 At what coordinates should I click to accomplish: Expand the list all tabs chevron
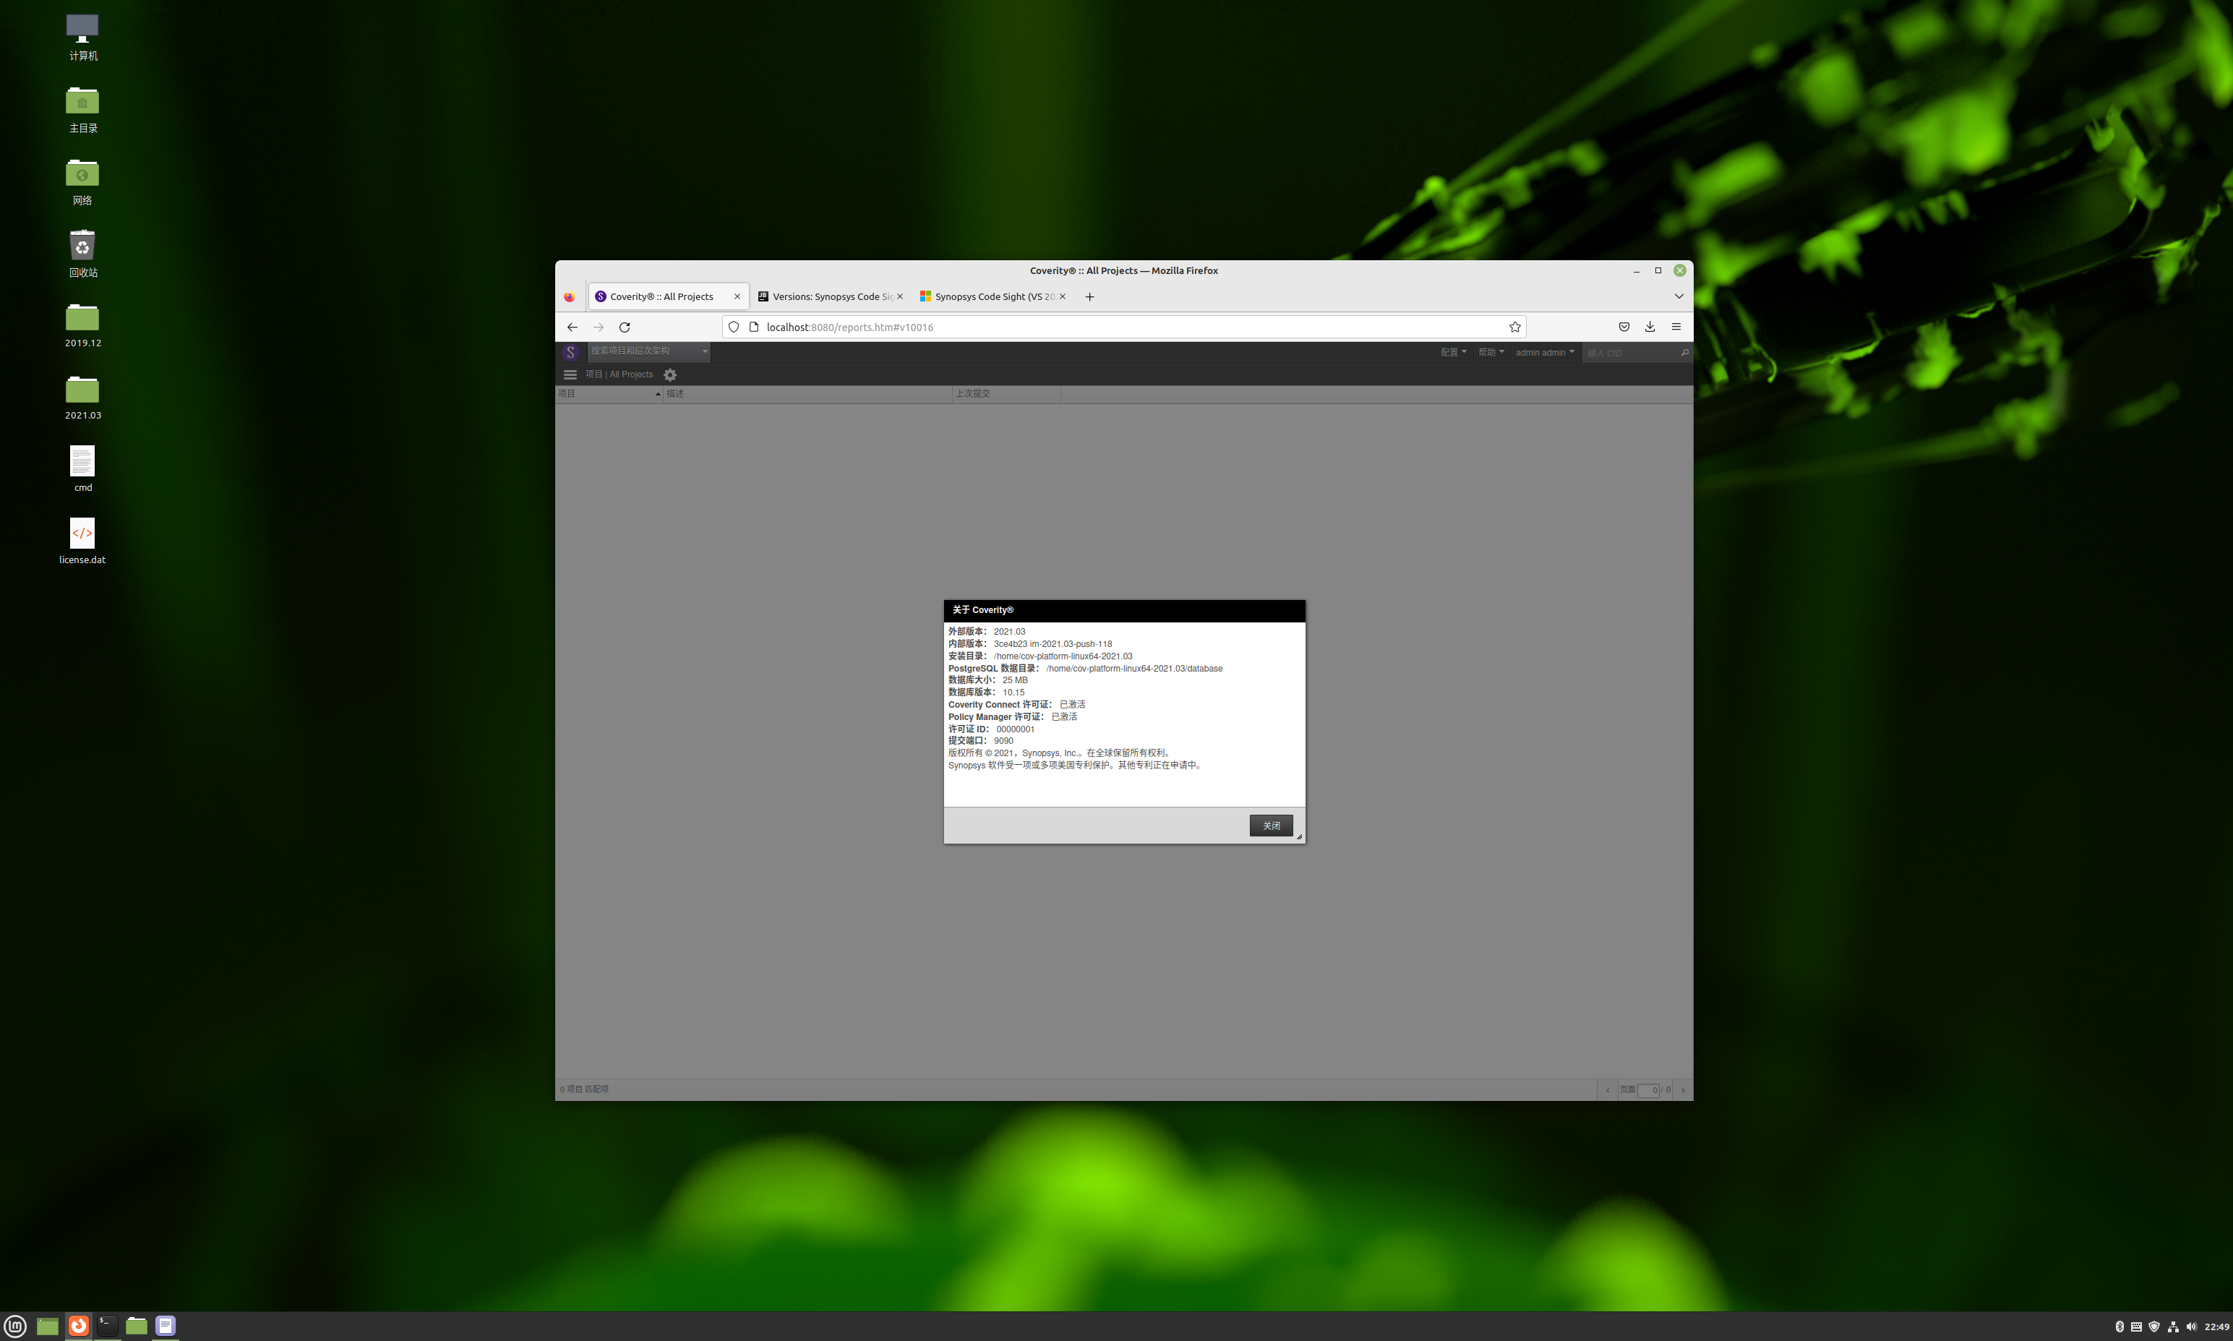pos(1679,296)
